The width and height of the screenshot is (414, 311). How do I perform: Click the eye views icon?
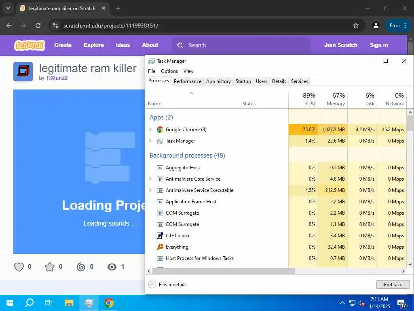[112, 267]
